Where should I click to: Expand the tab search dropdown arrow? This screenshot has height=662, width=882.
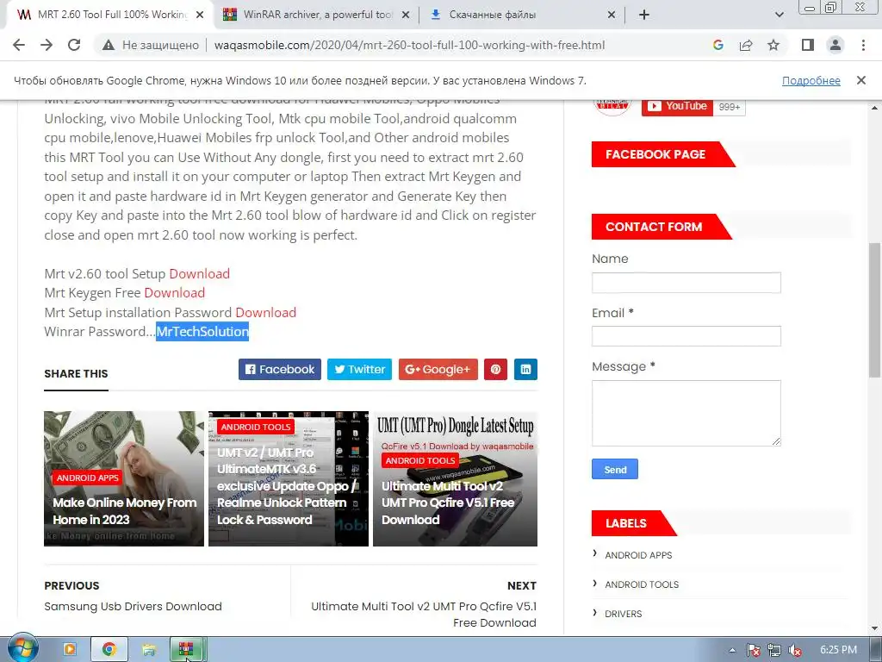tap(779, 15)
